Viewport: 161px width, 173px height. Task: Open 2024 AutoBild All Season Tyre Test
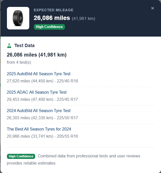click(x=39, y=111)
